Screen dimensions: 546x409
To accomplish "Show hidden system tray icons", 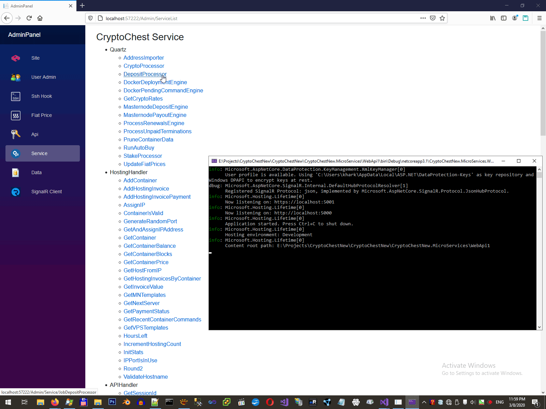I will (x=424, y=402).
